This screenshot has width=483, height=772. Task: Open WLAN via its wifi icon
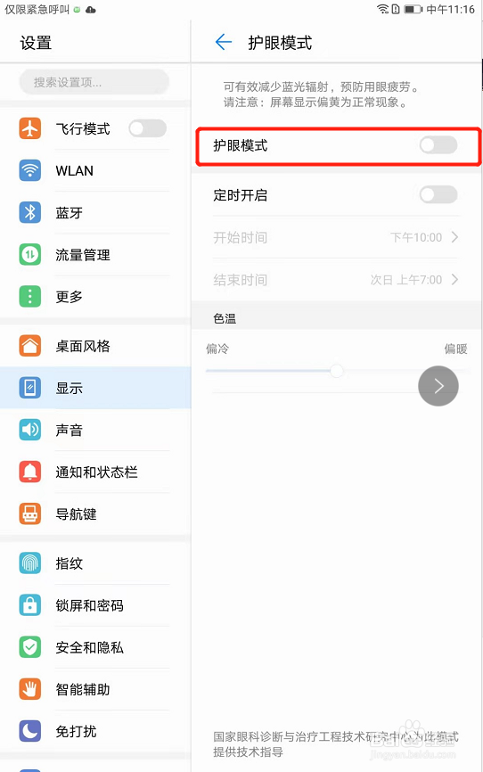tap(30, 170)
